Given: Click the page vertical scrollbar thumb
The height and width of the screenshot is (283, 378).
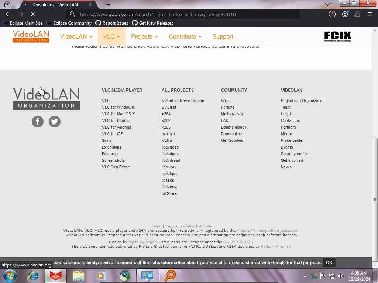Looking at the screenshot, I should [375, 199].
